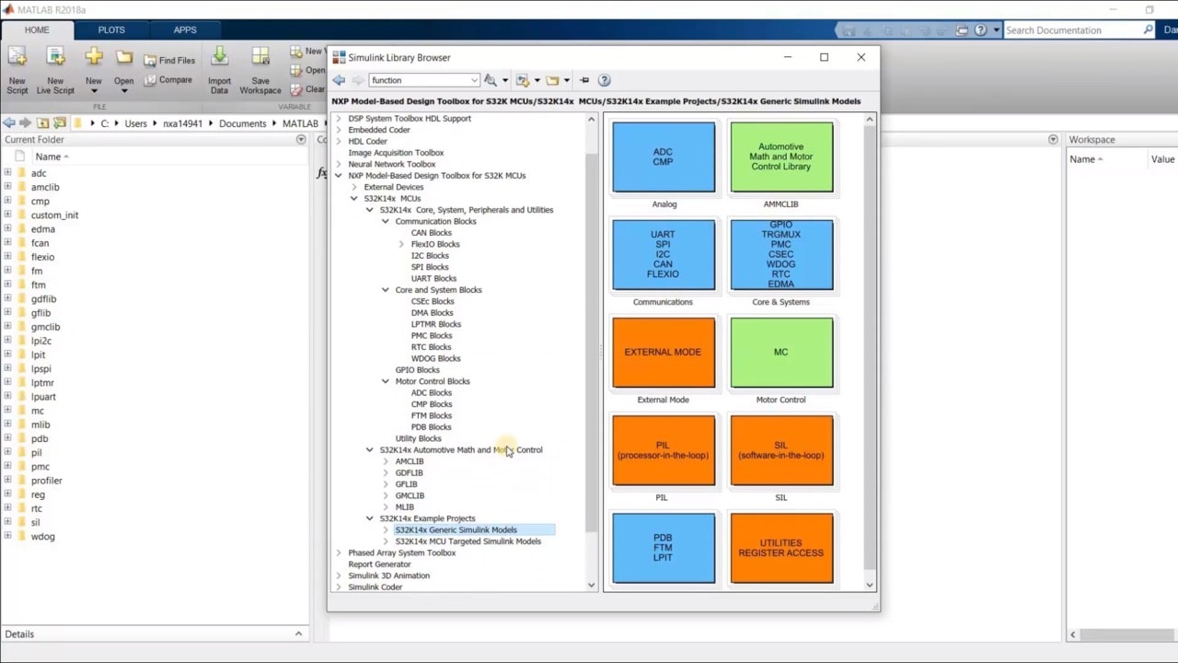Image resolution: width=1178 pixels, height=663 pixels.
Task: Pin the Simulink Library Browser window
Action: tap(583, 80)
